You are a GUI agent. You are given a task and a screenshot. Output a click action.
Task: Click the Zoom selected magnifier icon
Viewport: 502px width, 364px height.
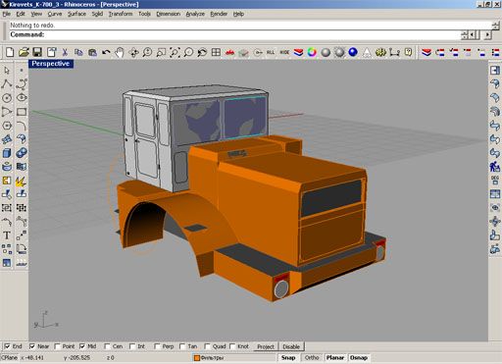(x=188, y=52)
